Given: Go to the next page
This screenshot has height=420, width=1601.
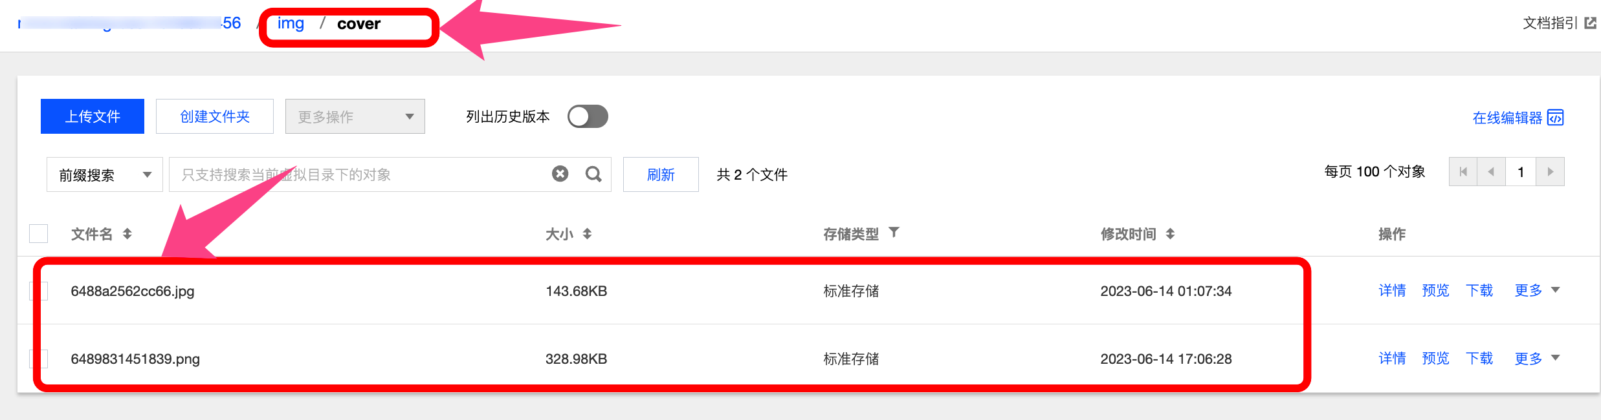Looking at the screenshot, I should (x=1551, y=172).
